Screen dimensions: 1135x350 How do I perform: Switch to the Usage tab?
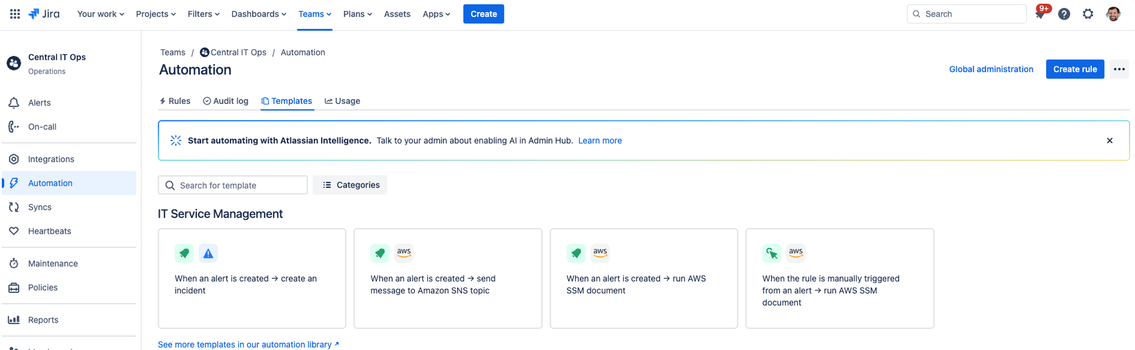coord(342,101)
